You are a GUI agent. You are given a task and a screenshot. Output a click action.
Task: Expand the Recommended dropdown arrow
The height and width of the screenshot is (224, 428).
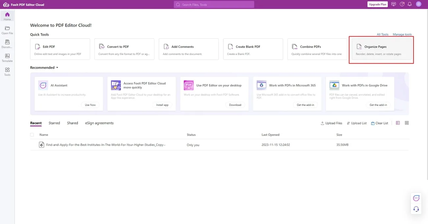pyautogui.click(x=57, y=68)
